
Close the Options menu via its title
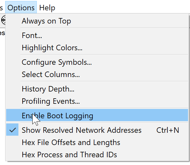21,7
